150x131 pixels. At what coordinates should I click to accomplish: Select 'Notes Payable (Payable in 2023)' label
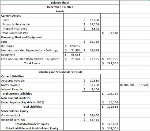pos(23,102)
